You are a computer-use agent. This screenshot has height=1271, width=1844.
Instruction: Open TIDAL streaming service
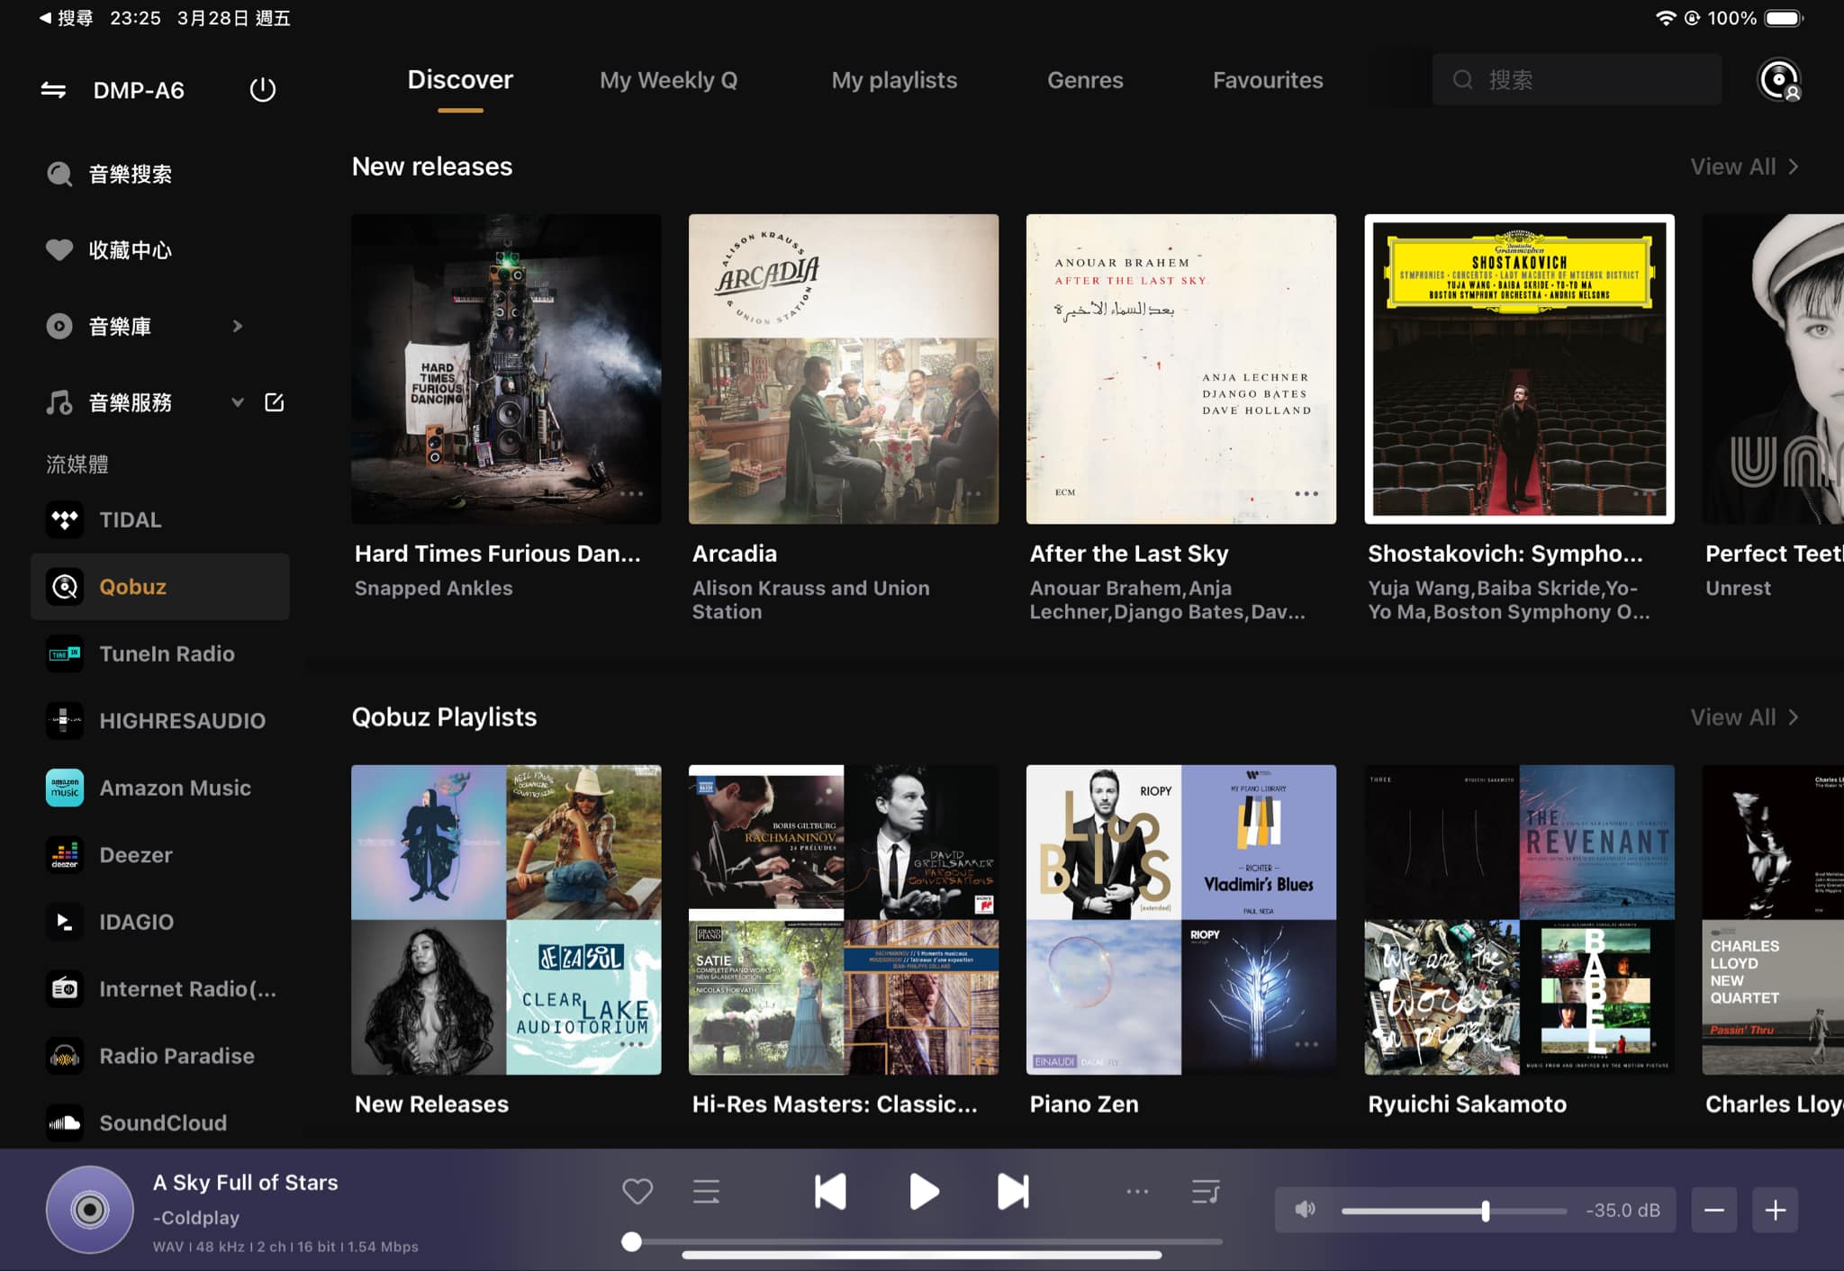tap(160, 519)
